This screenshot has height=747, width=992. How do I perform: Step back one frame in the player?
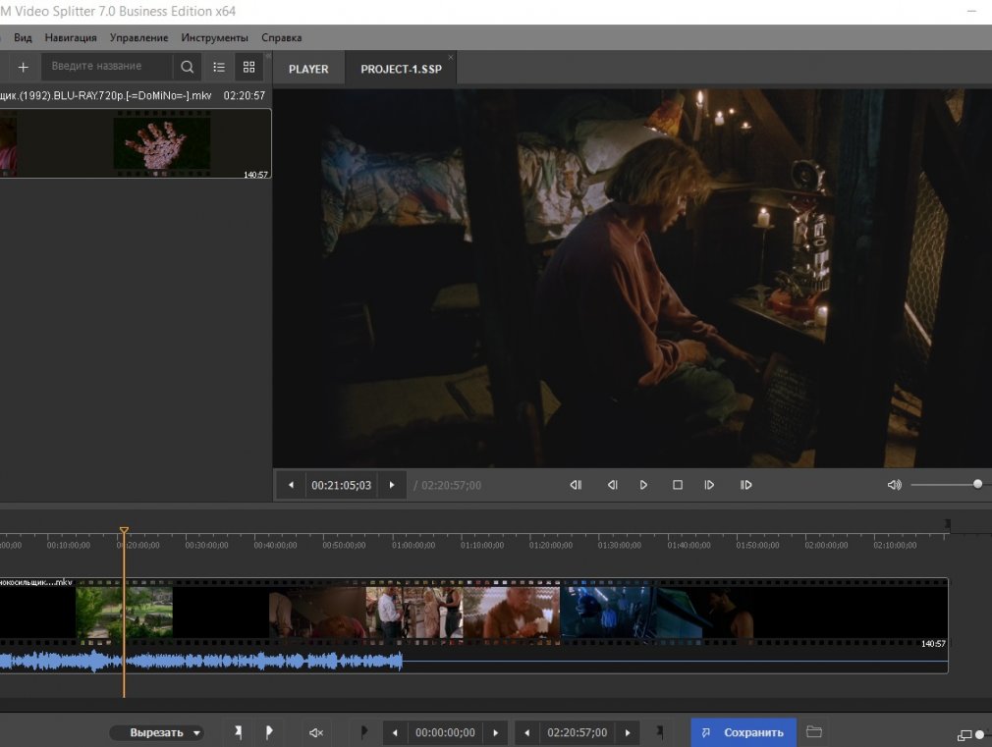click(613, 485)
